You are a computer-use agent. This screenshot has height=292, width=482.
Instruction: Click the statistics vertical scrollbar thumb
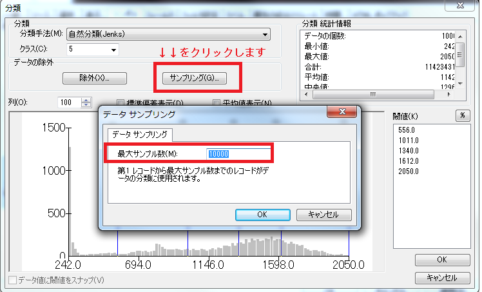click(x=460, y=55)
